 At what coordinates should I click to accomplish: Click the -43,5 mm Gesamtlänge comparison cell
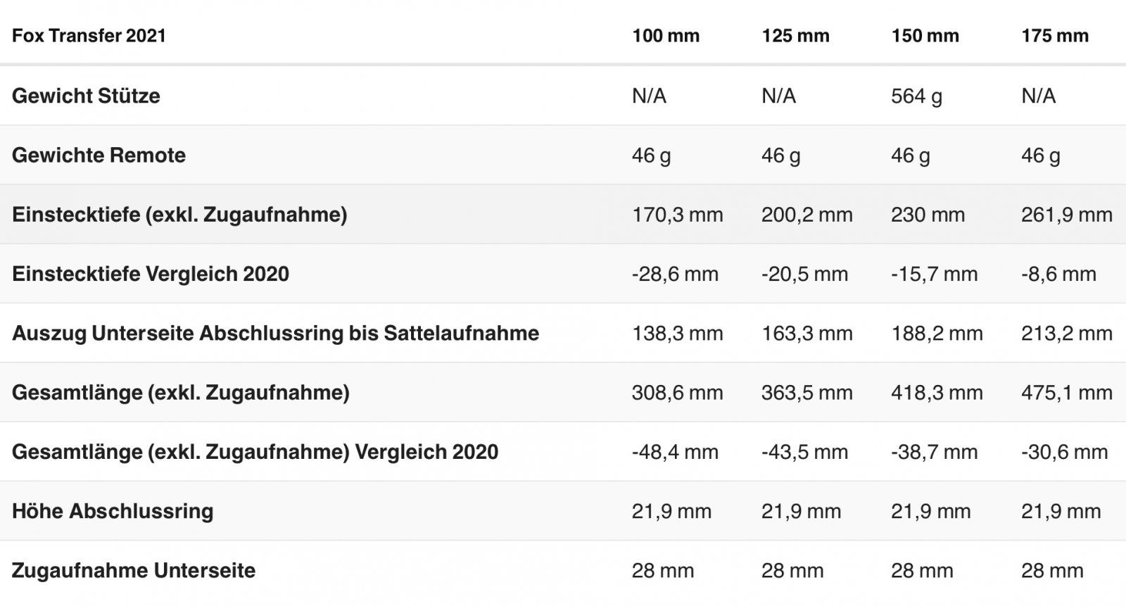click(x=804, y=452)
